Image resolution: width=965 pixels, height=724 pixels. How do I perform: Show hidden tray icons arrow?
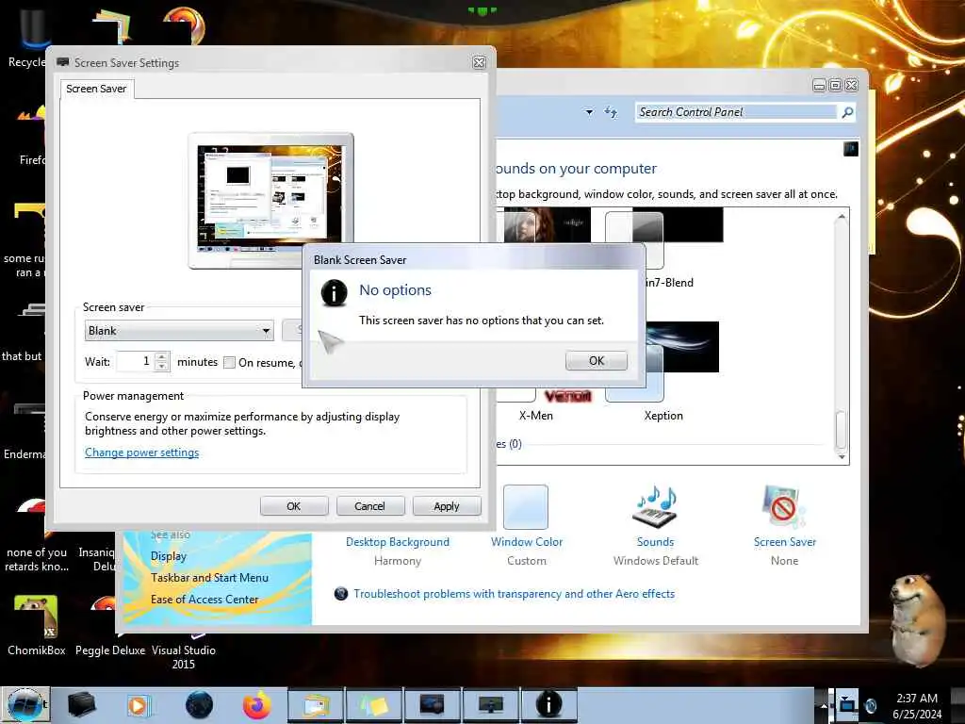824,705
